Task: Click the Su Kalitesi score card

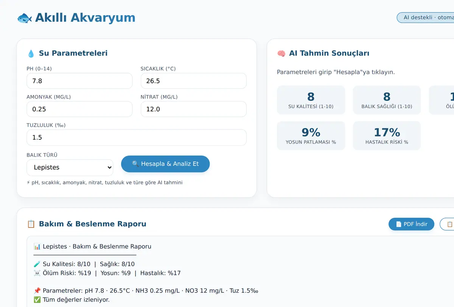Action: pos(311,100)
